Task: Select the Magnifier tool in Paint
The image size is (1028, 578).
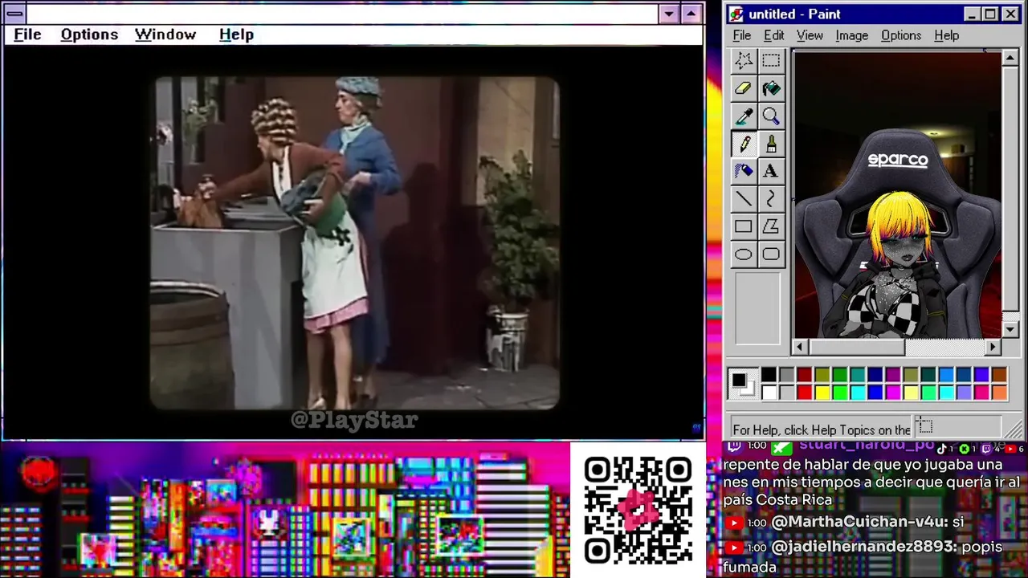Action: tap(771, 116)
